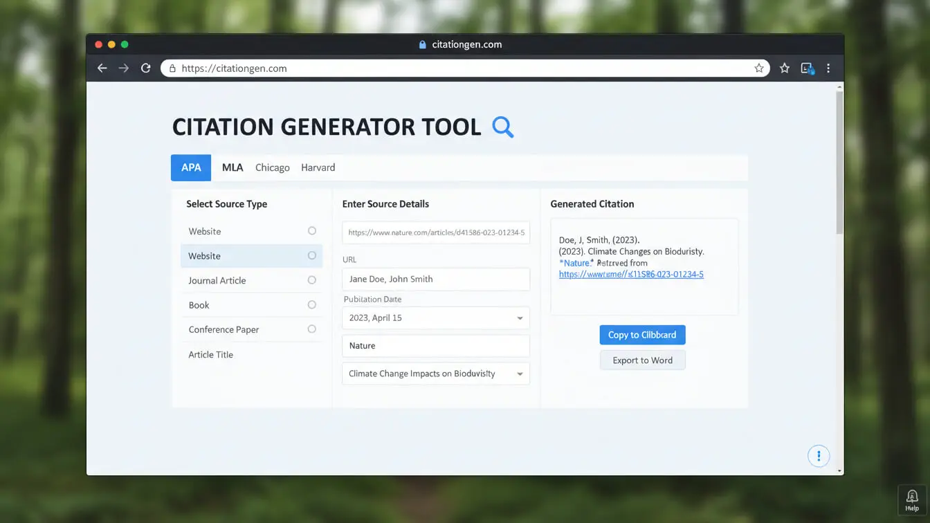Switch to the Harvard tab

[x=318, y=167]
